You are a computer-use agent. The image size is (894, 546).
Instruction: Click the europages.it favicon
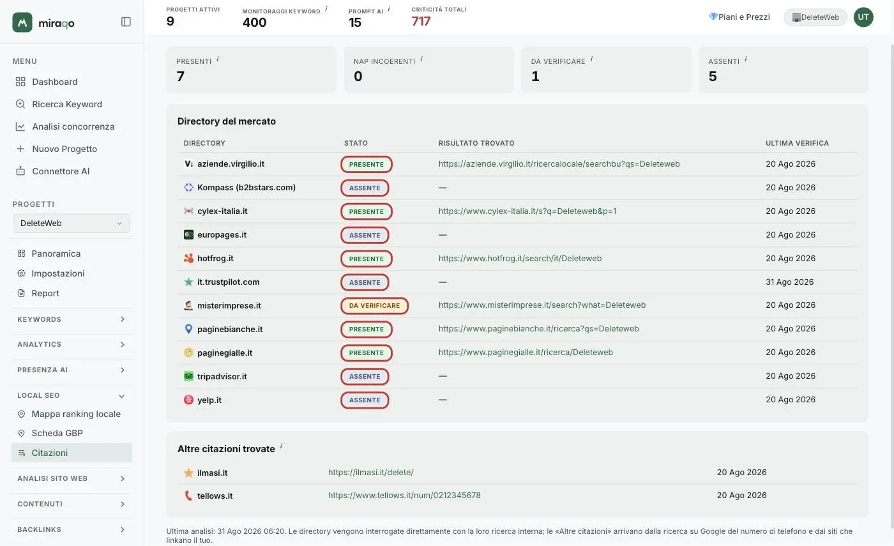[188, 235]
